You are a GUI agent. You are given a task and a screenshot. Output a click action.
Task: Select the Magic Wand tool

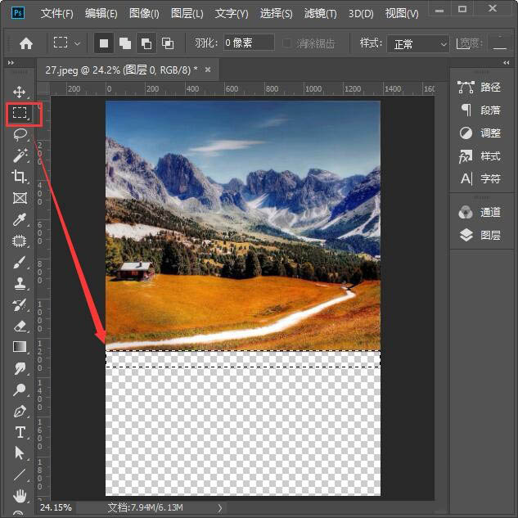coord(20,155)
